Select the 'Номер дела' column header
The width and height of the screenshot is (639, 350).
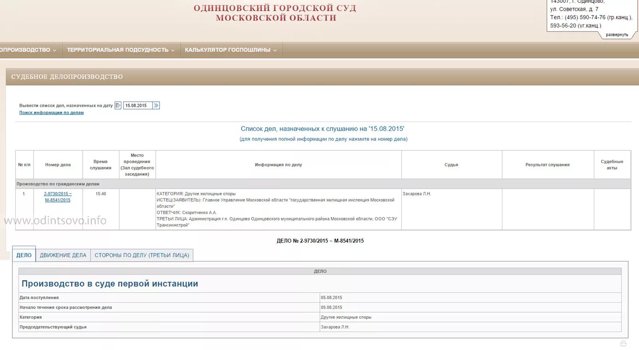click(x=58, y=165)
